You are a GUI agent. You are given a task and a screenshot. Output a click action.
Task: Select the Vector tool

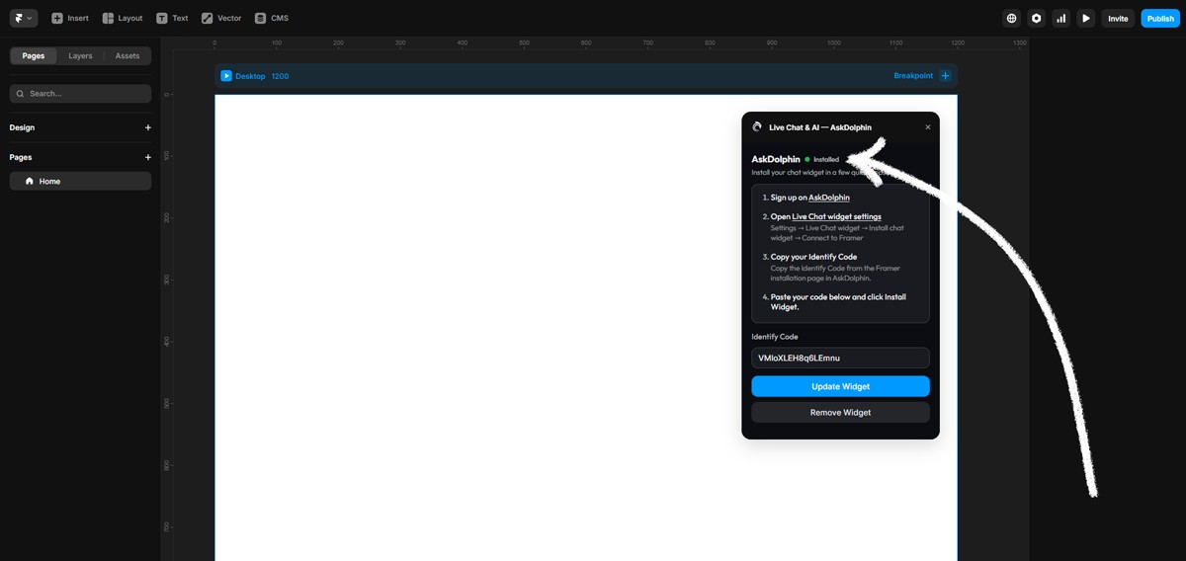(221, 18)
